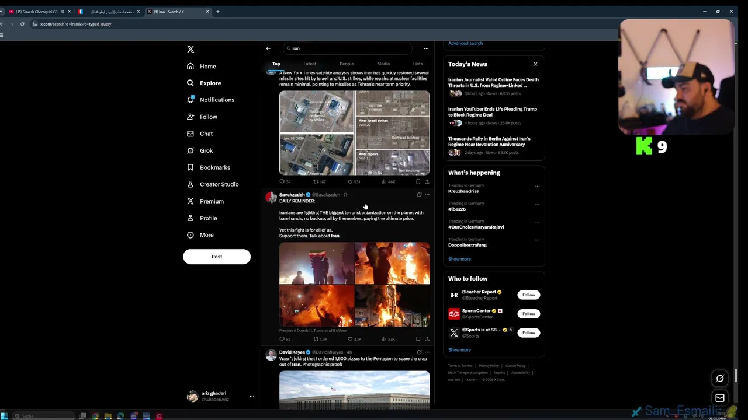Open options for the #ibes26 trend
This screenshot has width=748, height=420.
point(537,204)
